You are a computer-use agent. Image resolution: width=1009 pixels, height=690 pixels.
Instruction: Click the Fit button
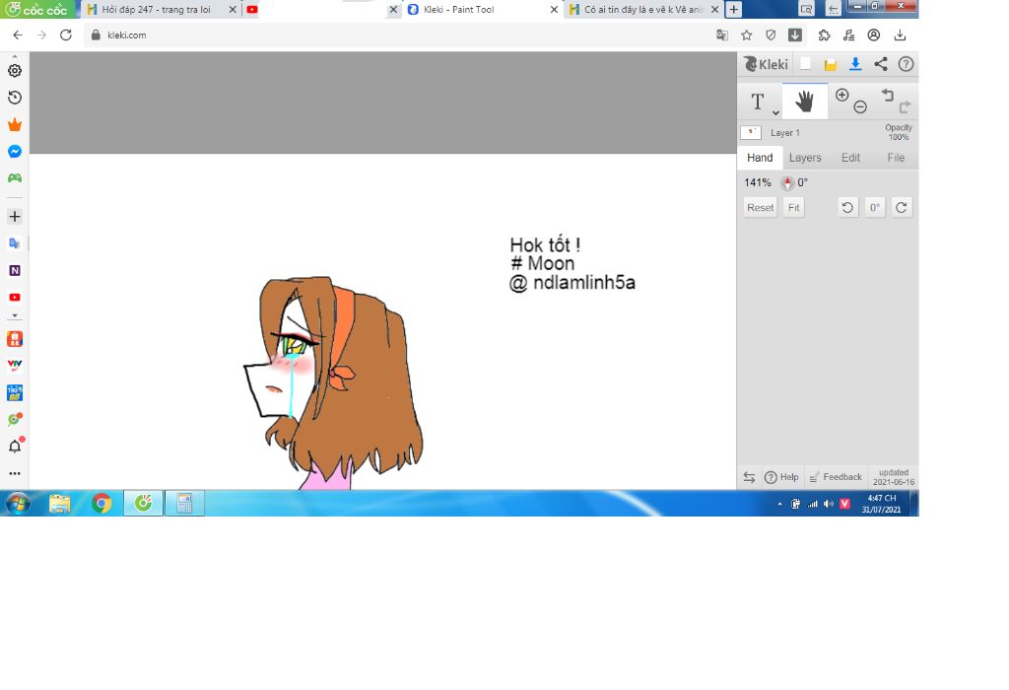[x=794, y=207]
